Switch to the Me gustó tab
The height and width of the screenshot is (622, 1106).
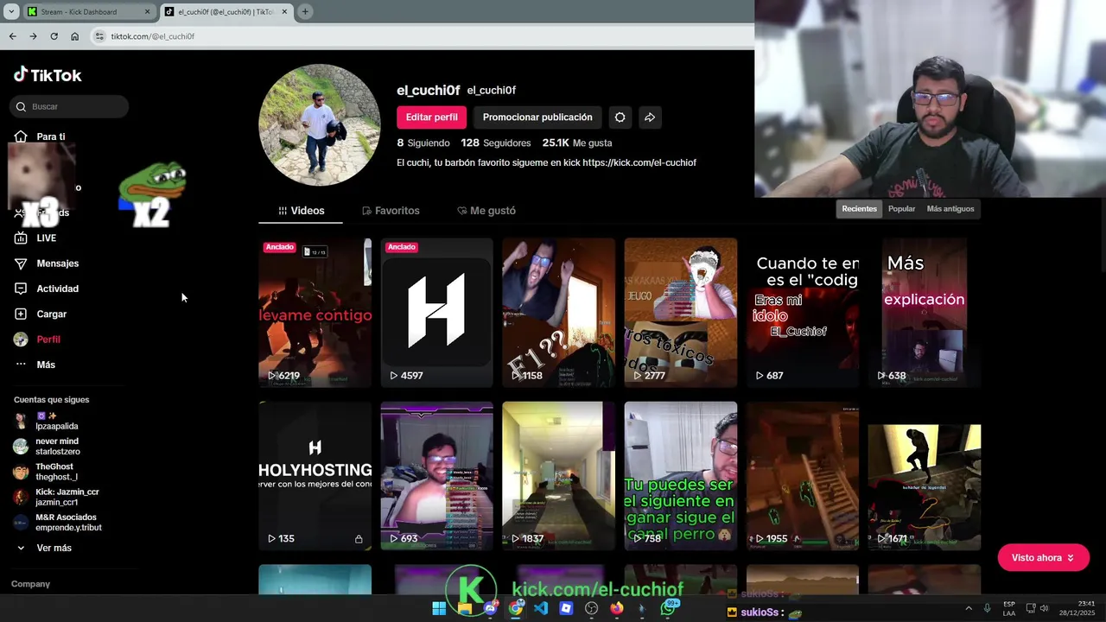click(x=486, y=211)
